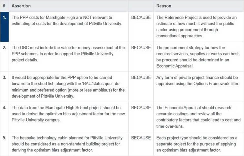Click the # column header
244x156 pixels.
tap(4, 6)
